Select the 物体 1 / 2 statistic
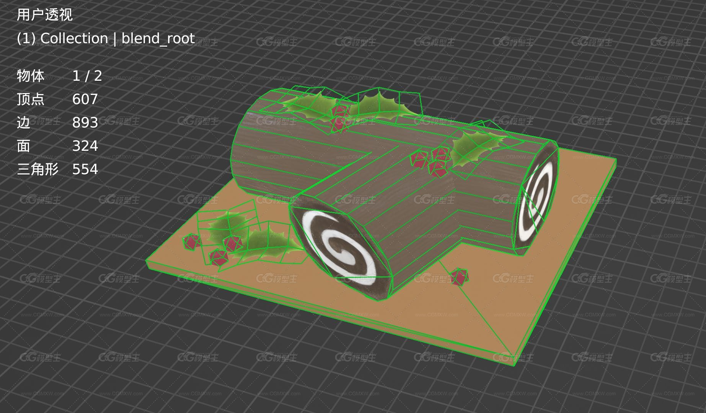 [59, 76]
